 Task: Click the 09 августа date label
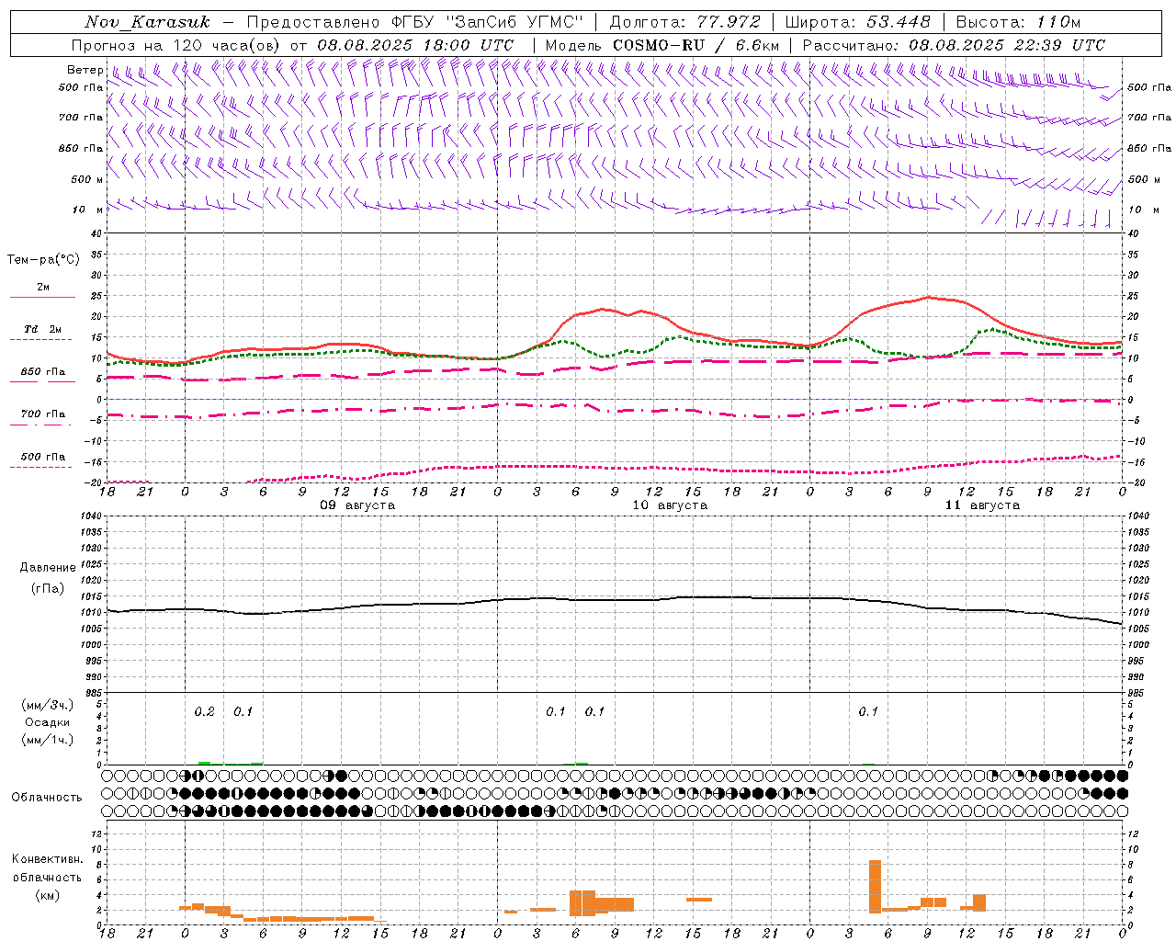357,505
